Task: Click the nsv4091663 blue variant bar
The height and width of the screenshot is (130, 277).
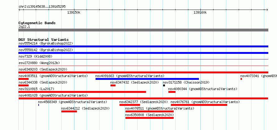Action: [x=147, y=79]
